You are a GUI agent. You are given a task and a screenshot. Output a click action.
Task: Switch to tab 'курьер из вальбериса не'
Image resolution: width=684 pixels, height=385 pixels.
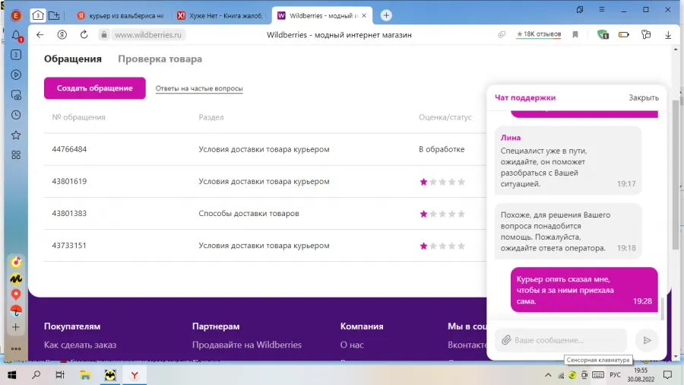(x=121, y=15)
